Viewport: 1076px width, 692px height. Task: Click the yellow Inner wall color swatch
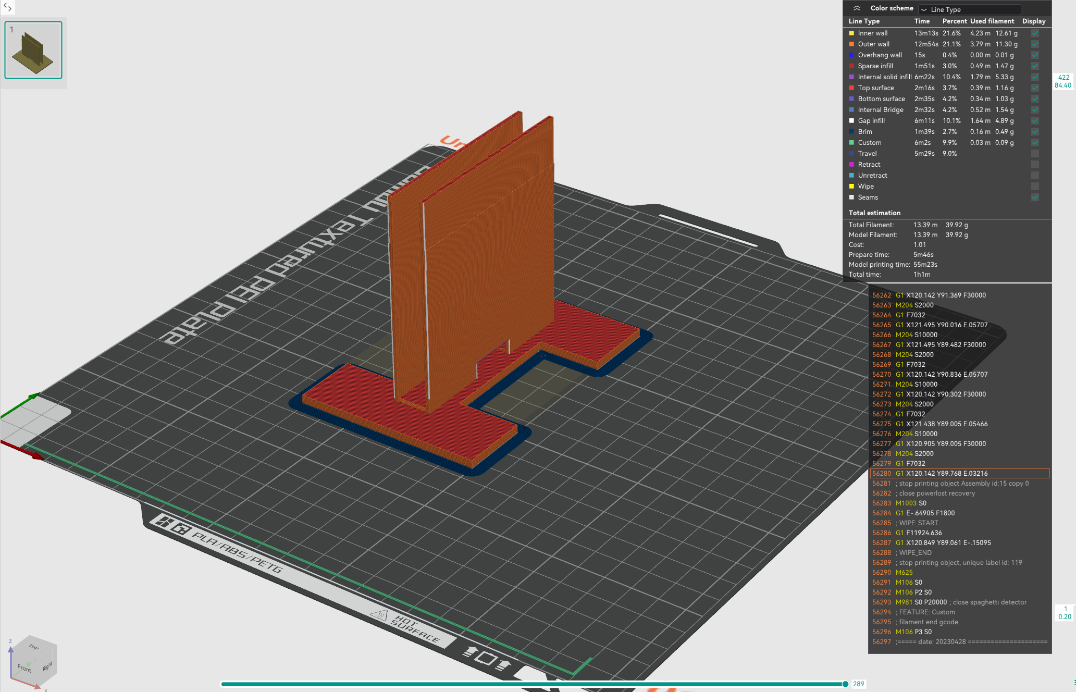click(851, 33)
